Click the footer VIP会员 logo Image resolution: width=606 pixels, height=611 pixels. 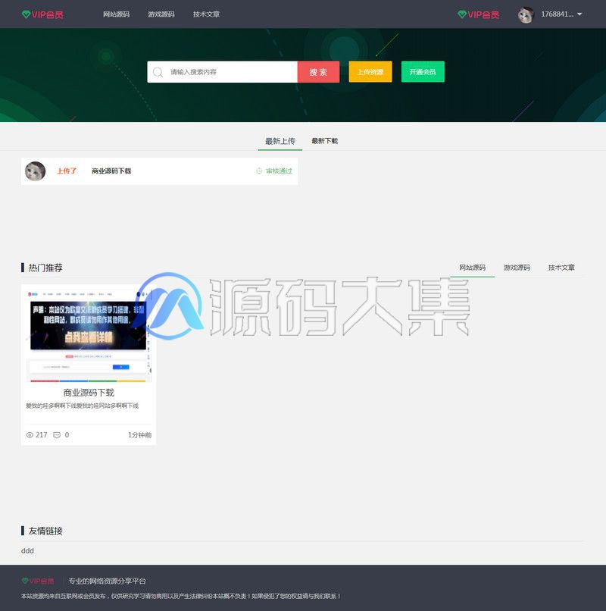(x=38, y=581)
